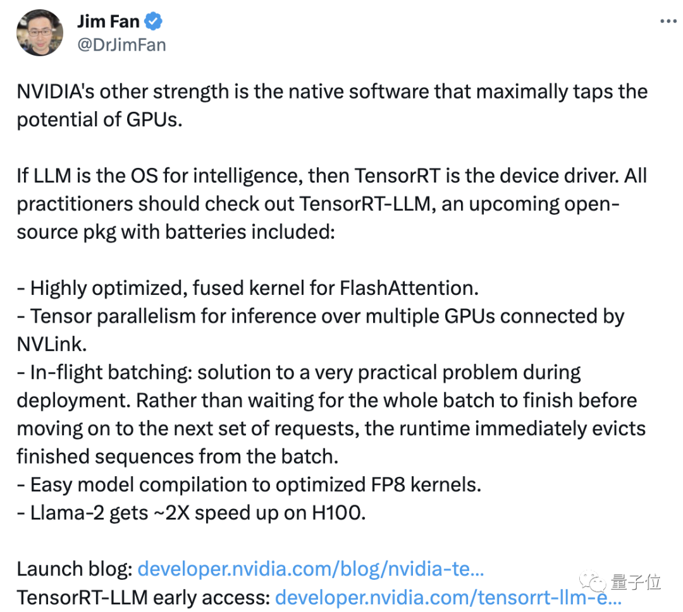Click the blue verified badge
The image size is (683, 612).
pos(155,21)
